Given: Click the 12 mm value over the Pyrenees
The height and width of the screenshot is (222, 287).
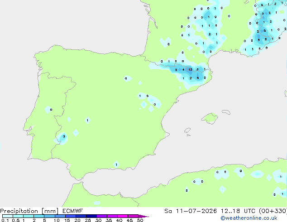Looking at the screenshot, I should point(191,69).
